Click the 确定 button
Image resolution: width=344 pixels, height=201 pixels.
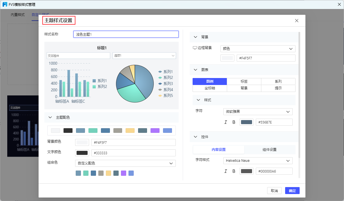(x=292, y=191)
